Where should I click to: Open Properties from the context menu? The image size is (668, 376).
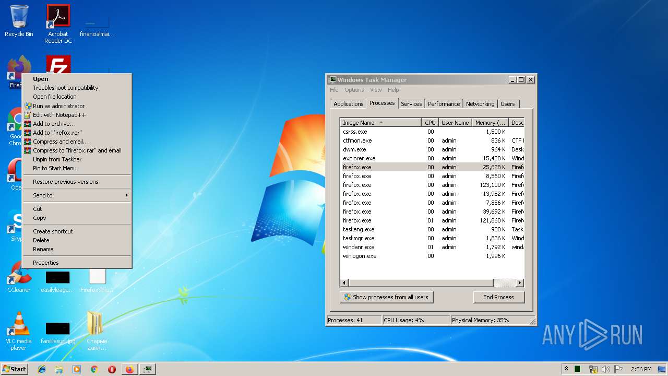click(77, 263)
